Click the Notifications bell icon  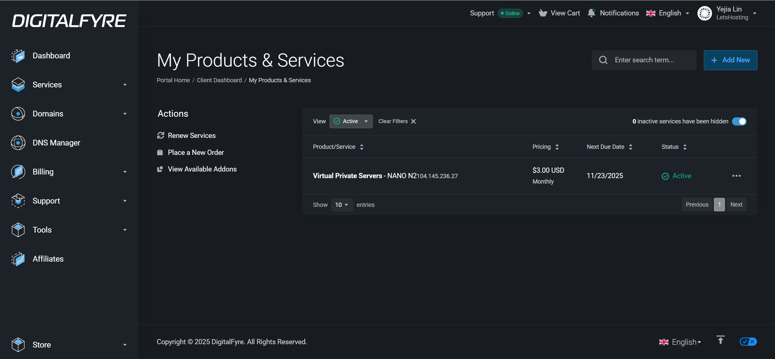click(591, 13)
